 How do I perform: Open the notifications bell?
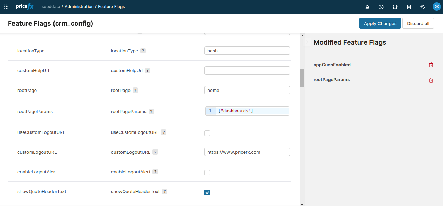367,7
